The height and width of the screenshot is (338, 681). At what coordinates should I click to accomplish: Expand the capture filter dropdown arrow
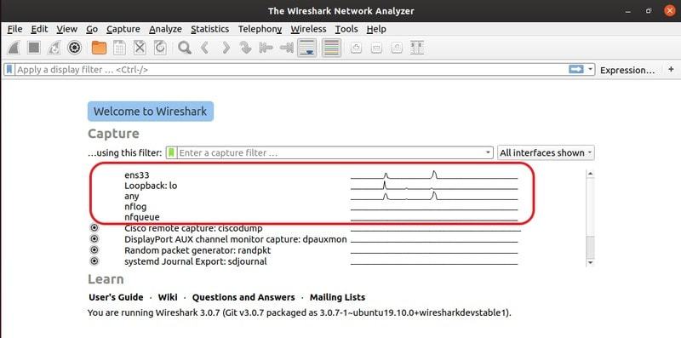click(x=488, y=153)
